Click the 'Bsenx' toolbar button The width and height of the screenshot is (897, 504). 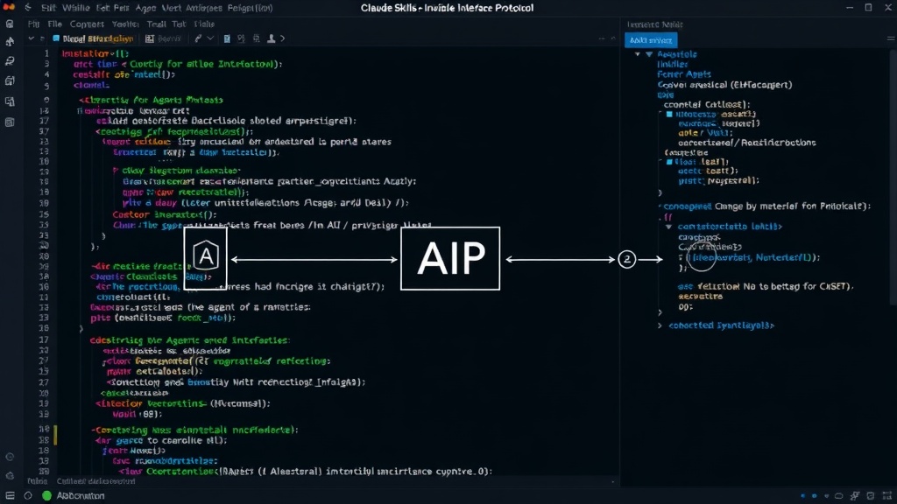pos(169,38)
